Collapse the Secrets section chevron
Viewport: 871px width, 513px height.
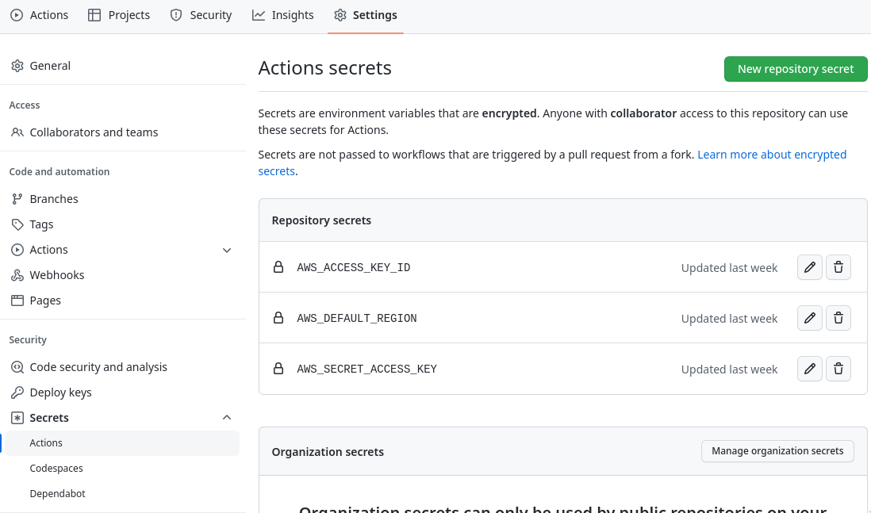point(227,418)
